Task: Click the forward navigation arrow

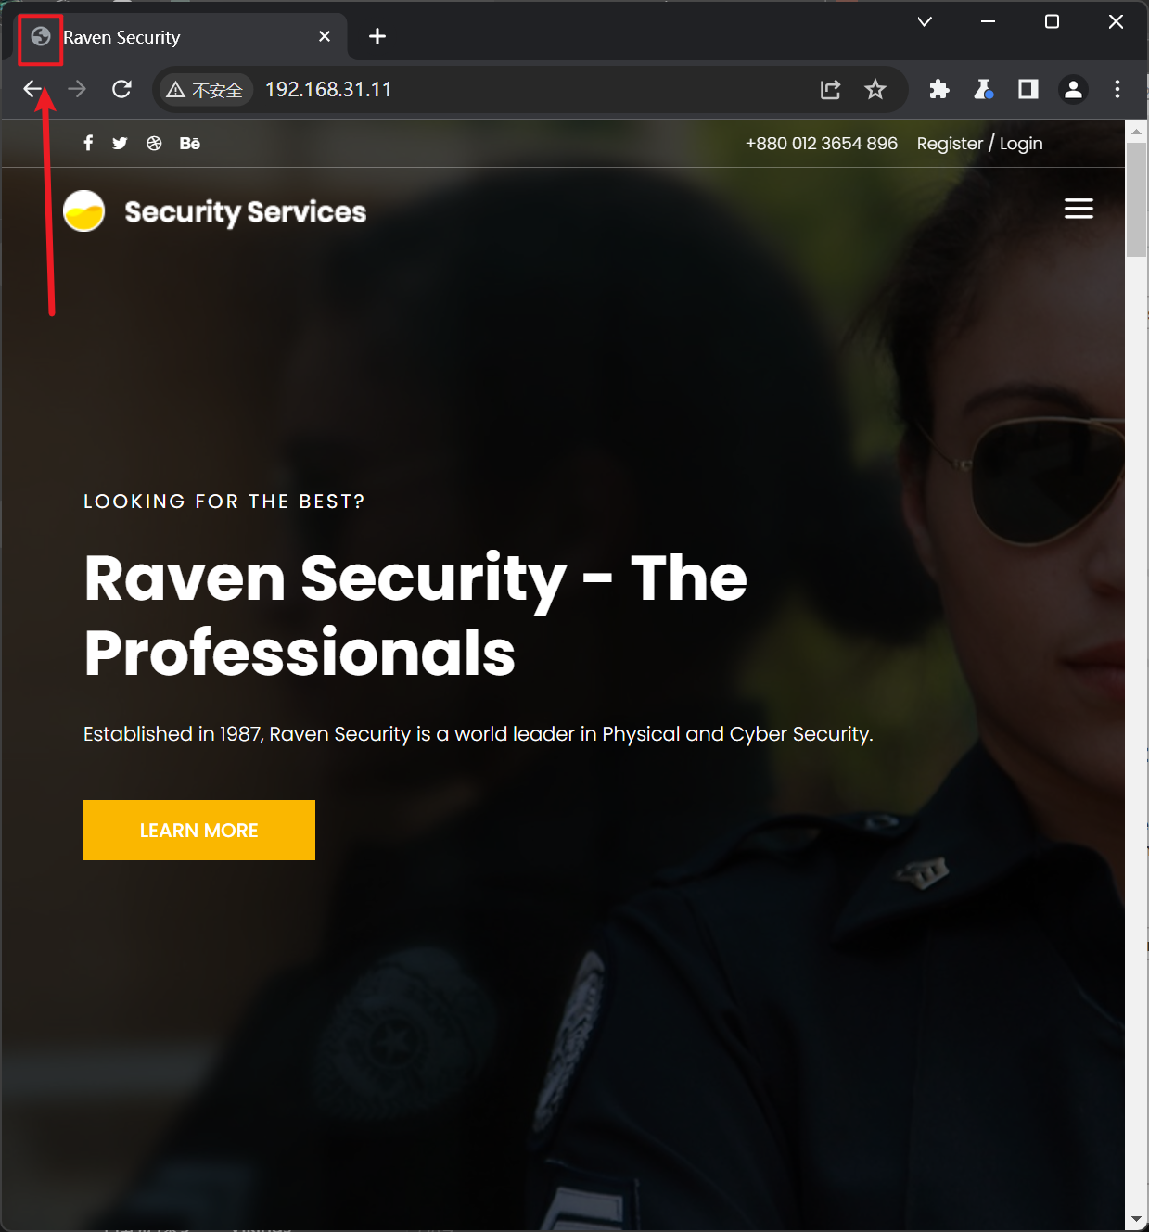Action: (77, 89)
